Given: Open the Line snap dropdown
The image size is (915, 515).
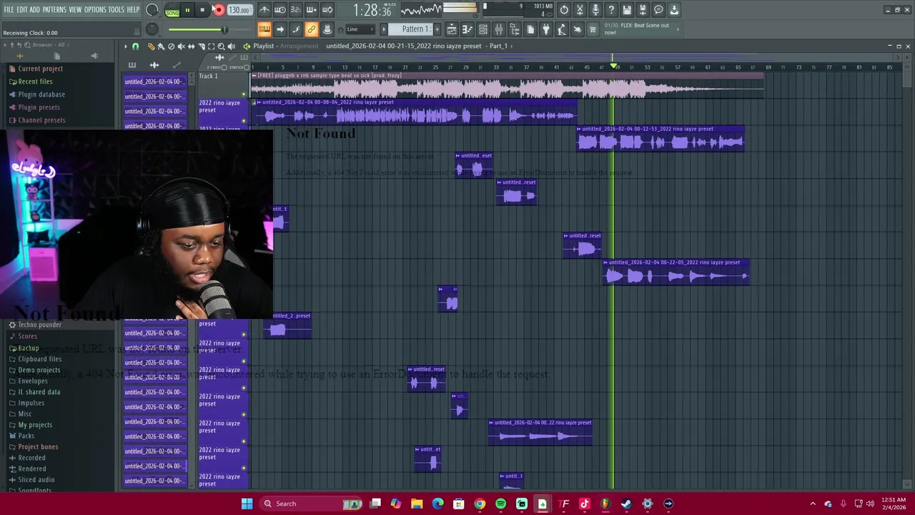Looking at the screenshot, I should coord(360,29).
